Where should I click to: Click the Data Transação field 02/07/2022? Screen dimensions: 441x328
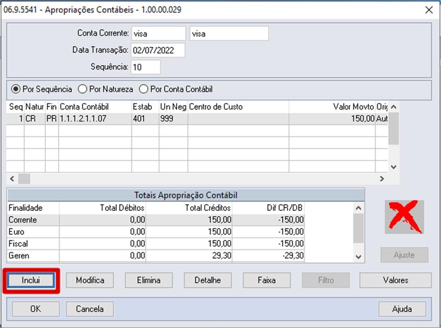pyautogui.click(x=158, y=50)
